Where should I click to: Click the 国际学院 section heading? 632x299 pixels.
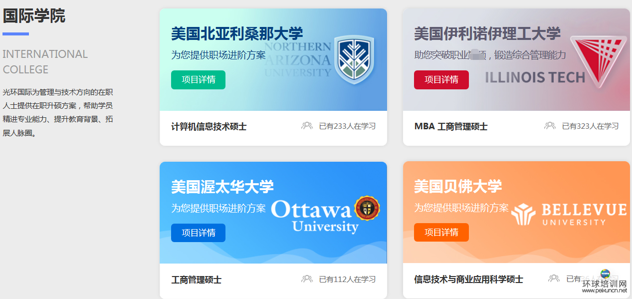tap(34, 16)
